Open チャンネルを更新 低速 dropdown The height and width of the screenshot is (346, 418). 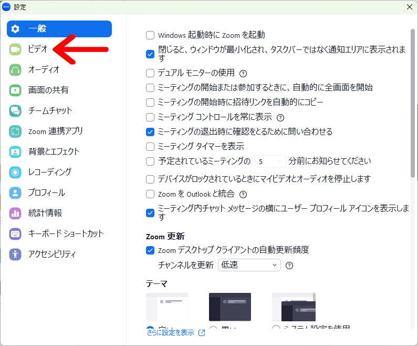point(249,265)
